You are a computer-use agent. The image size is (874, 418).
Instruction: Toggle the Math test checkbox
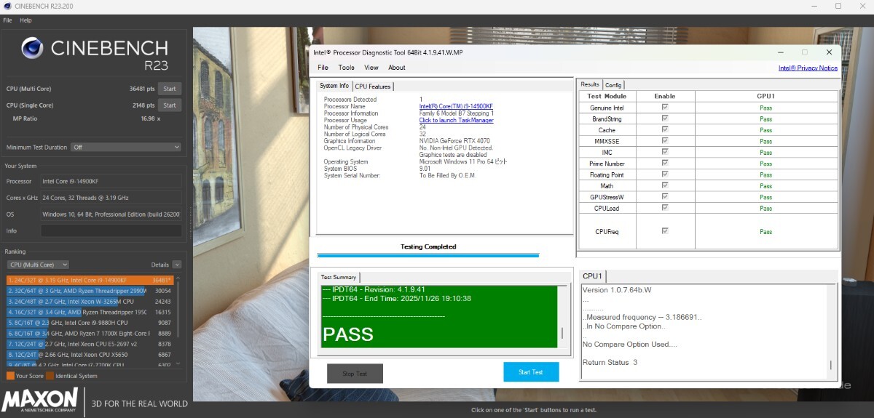tap(664, 185)
